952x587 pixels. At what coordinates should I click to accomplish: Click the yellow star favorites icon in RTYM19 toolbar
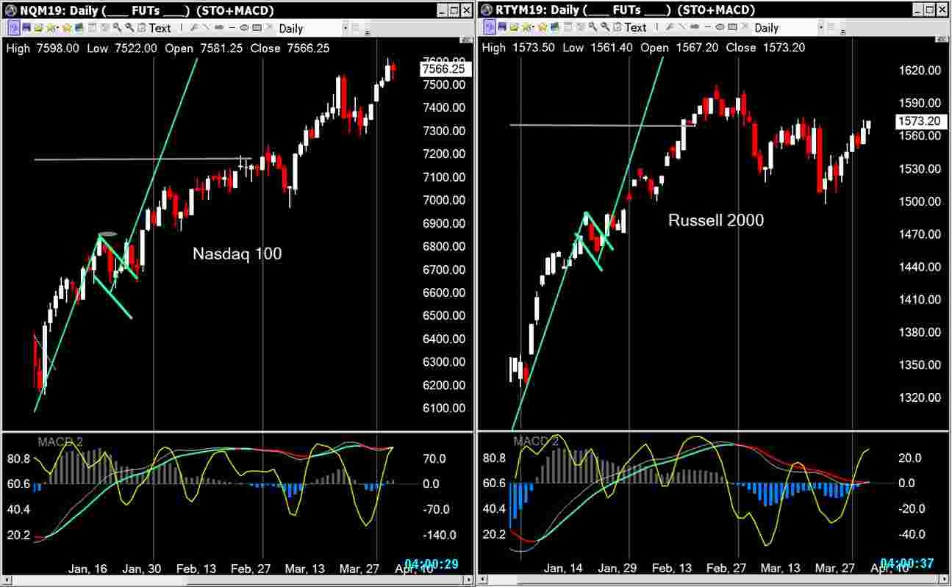[543, 27]
